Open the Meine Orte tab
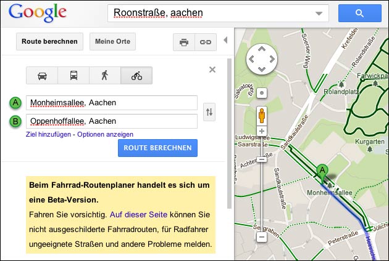Screen dimensions: 389x261 tap(112, 41)
